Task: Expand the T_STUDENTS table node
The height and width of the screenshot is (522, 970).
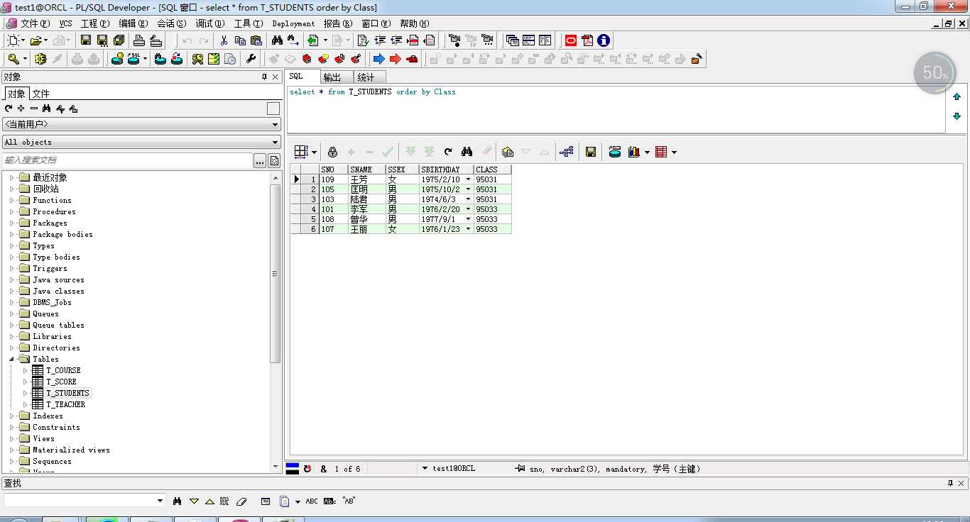Action: tap(26, 393)
